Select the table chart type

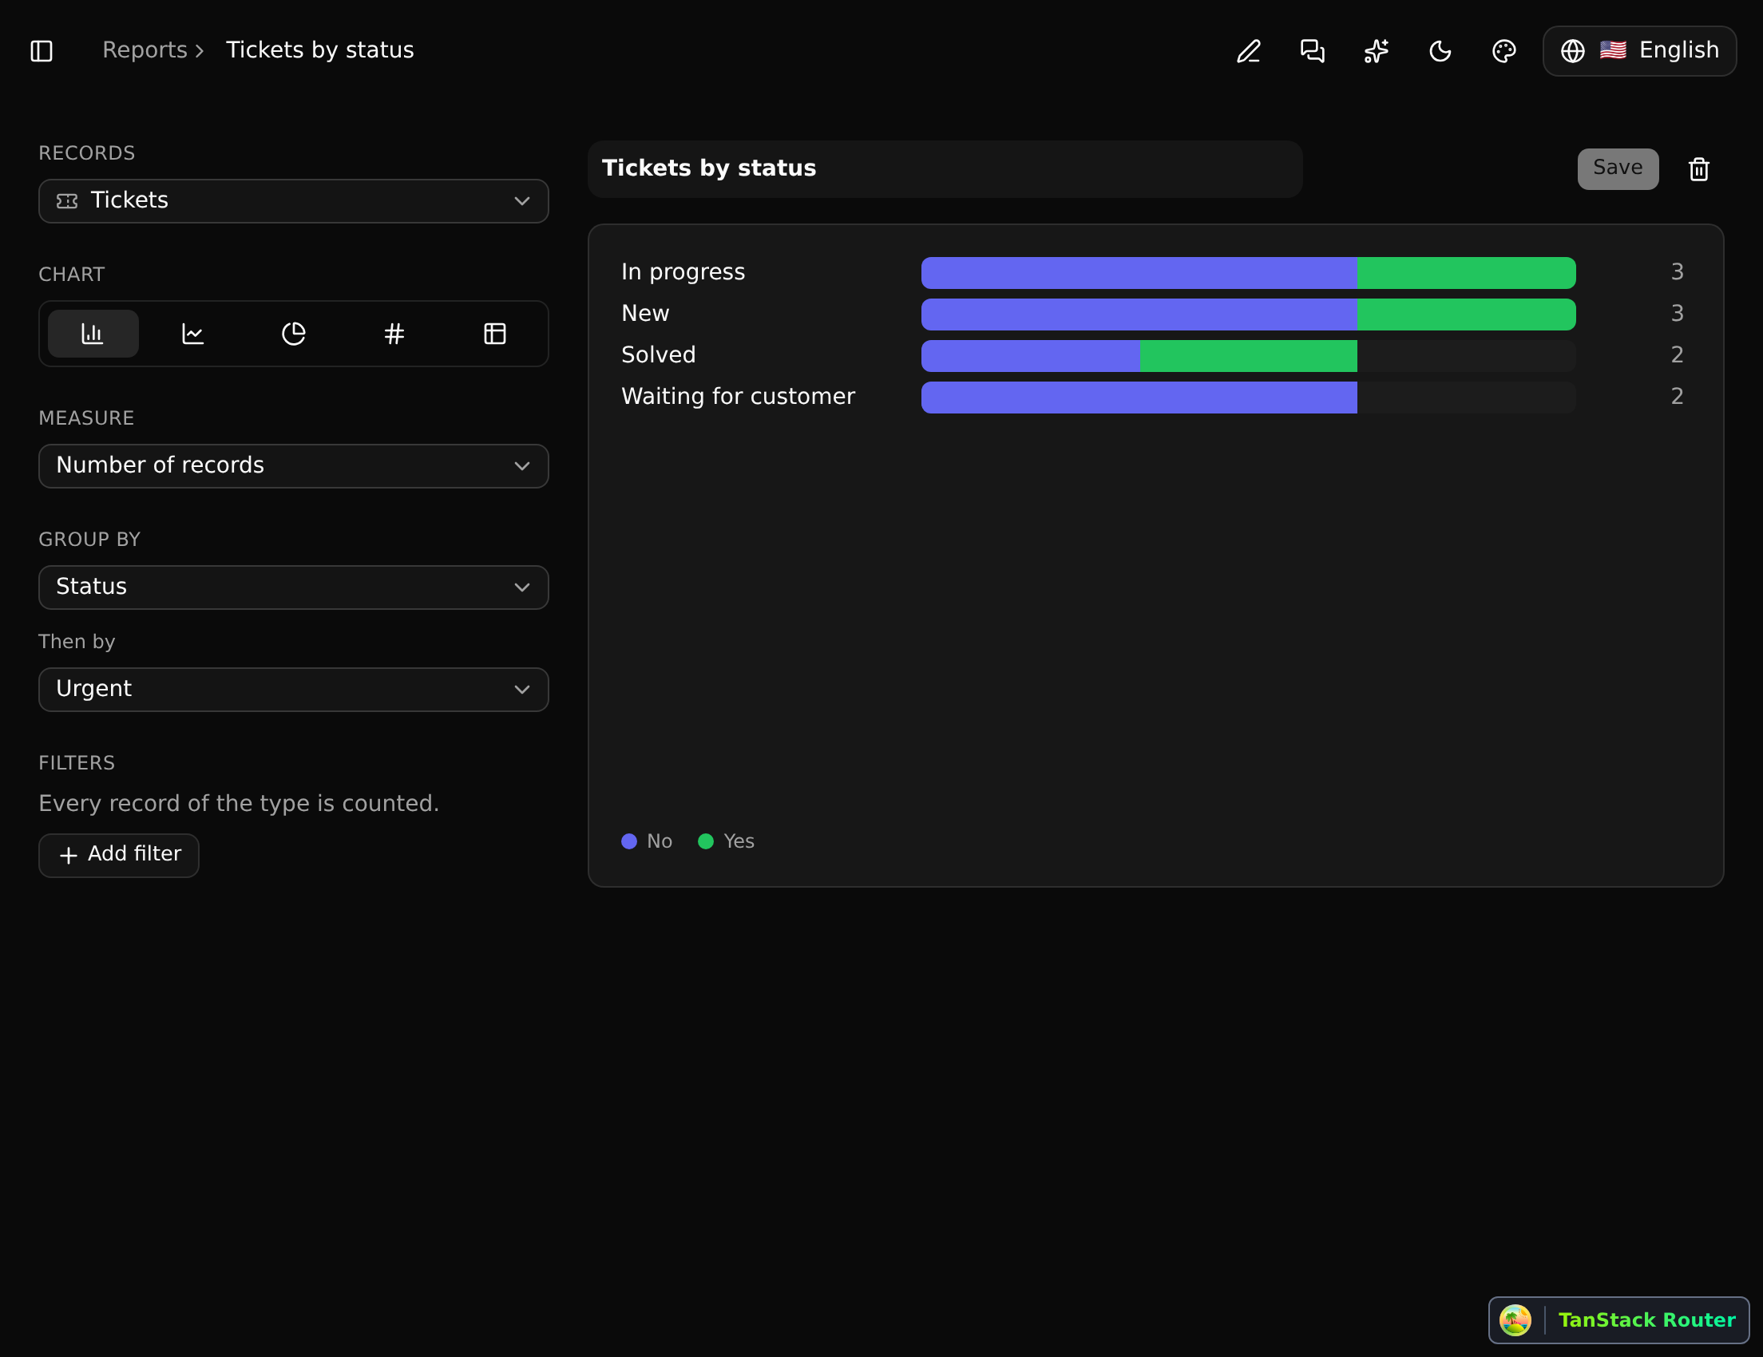coord(495,334)
